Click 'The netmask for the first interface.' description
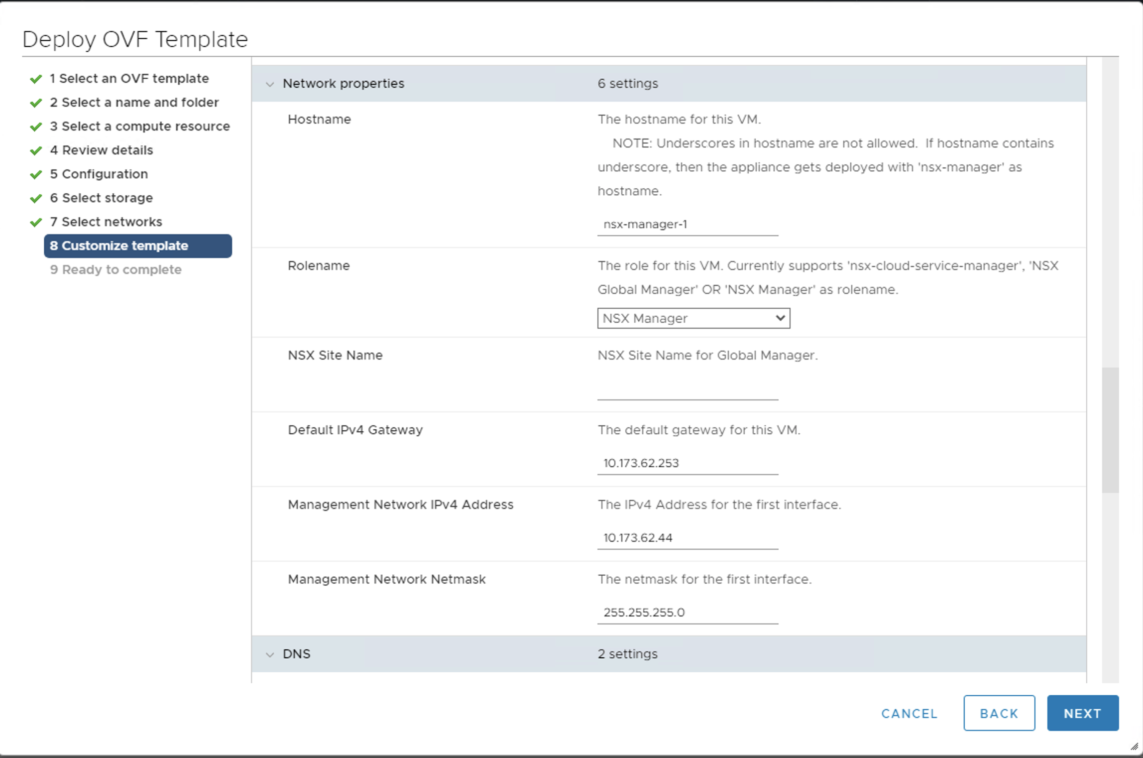This screenshot has height=758, width=1143. click(704, 580)
